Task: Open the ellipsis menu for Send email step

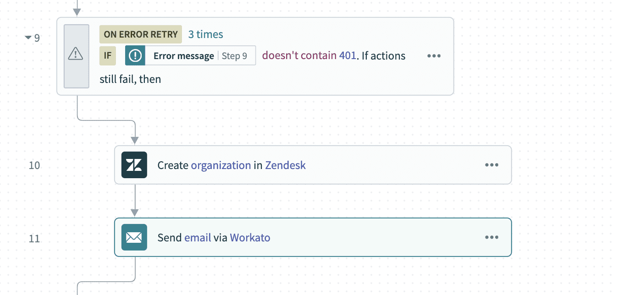Action: coord(491,237)
